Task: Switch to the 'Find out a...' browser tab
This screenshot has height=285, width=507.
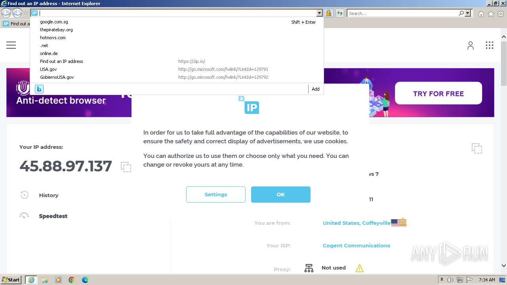Action: pos(15,24)
